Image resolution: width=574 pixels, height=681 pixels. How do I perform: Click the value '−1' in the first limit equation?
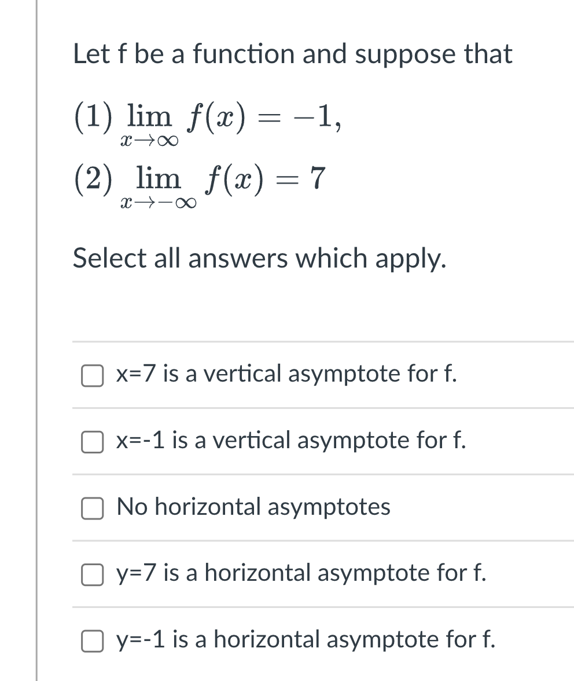[x=314, y=116]
